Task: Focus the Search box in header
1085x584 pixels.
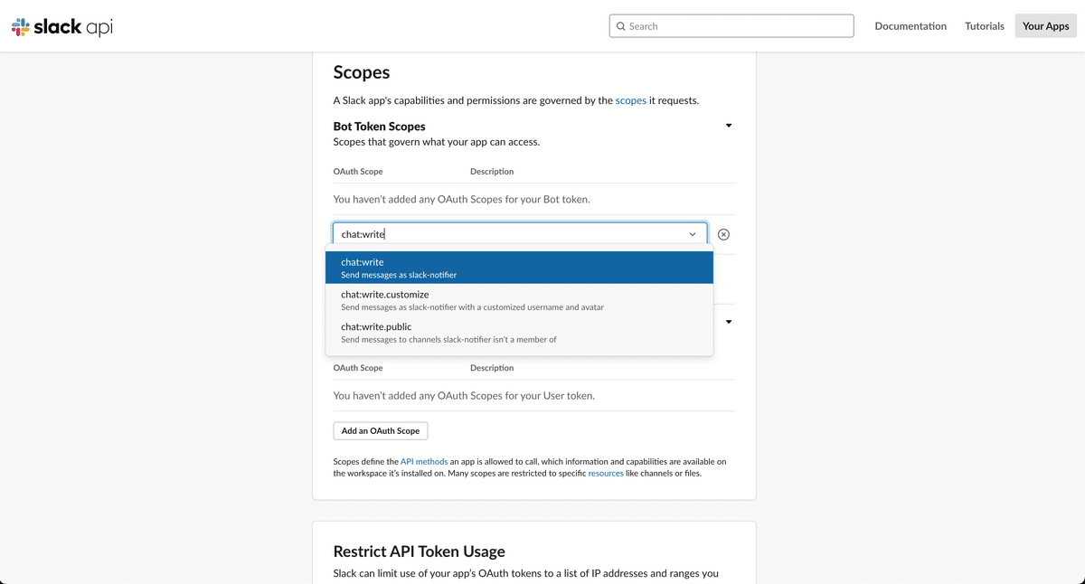Action: click(x=731, y=26)
